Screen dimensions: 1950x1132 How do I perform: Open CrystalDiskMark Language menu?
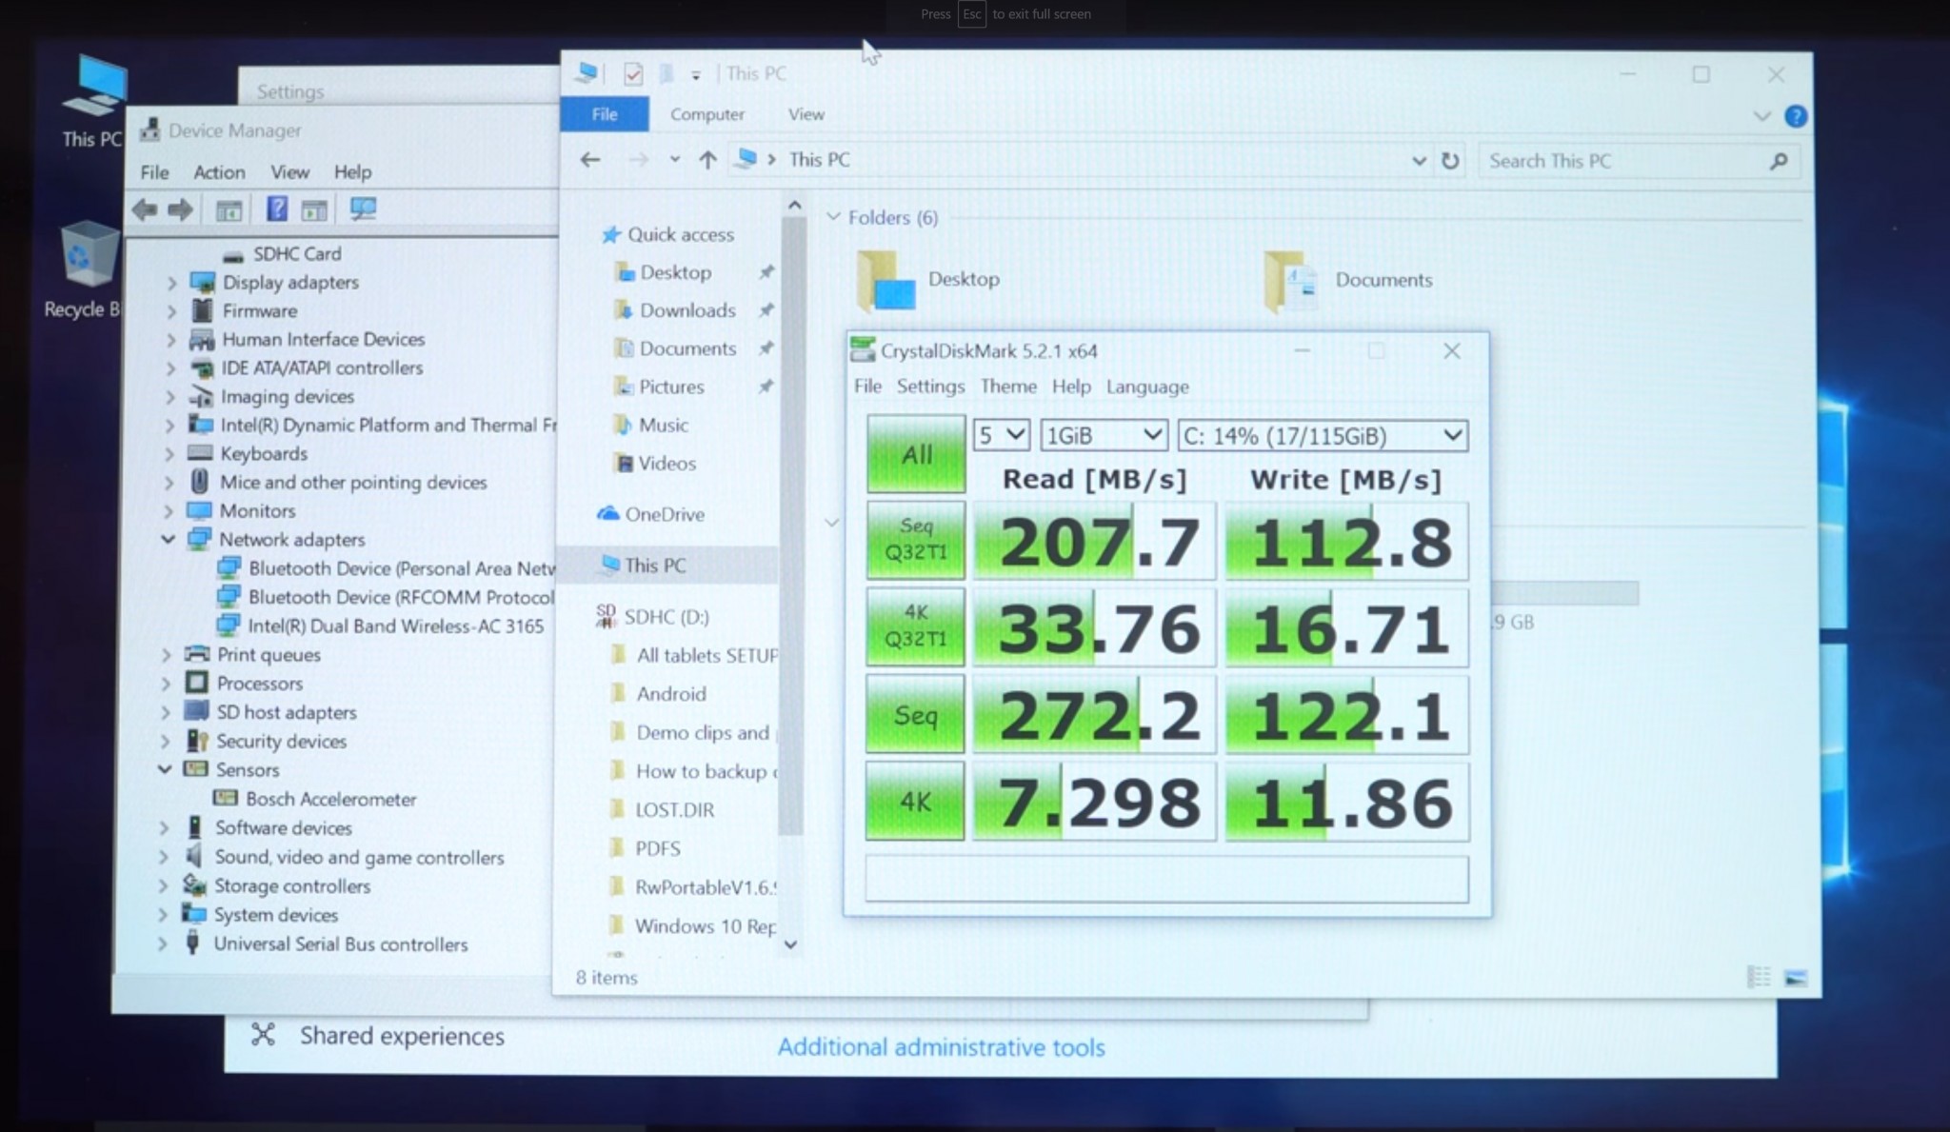tap(1147, 387)
